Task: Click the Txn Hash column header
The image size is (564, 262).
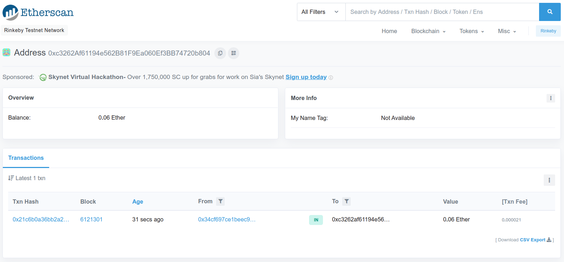Action: pyautogui.click(x=26, y=201)
